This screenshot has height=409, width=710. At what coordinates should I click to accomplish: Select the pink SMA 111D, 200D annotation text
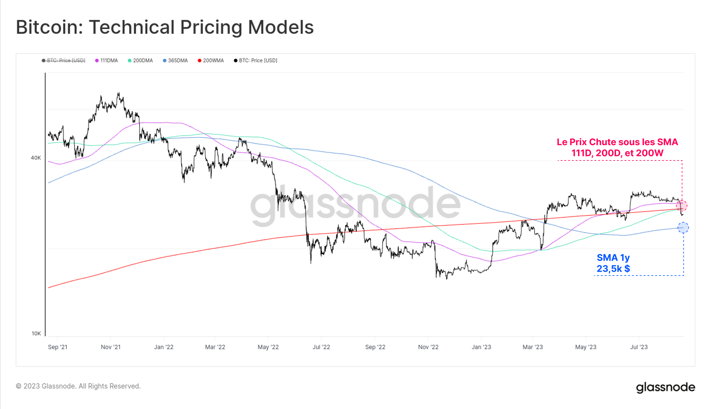click(x=617, y=147)
